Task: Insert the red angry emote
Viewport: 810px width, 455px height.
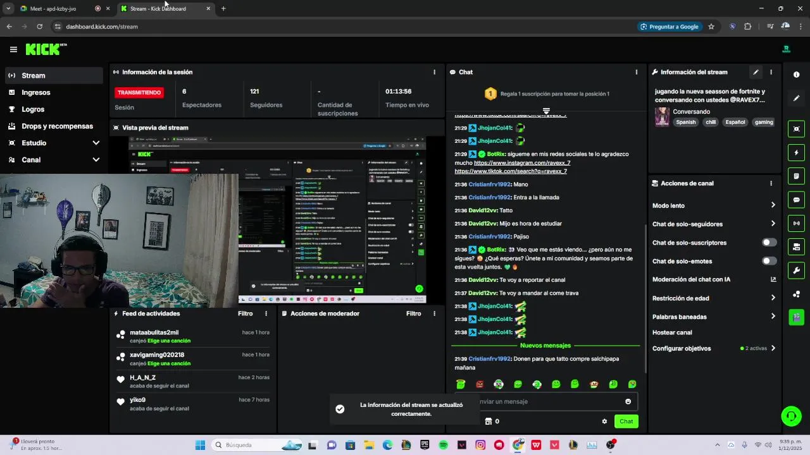Action: point(480,384)
